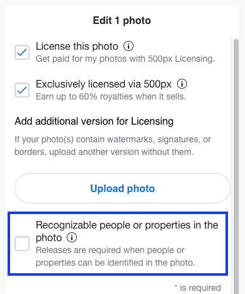Click the vertical scrollbar thumb

click(x=236, y=166)
